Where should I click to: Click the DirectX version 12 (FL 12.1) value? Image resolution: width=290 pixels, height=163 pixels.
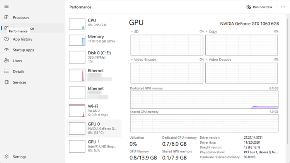point(252,147)
